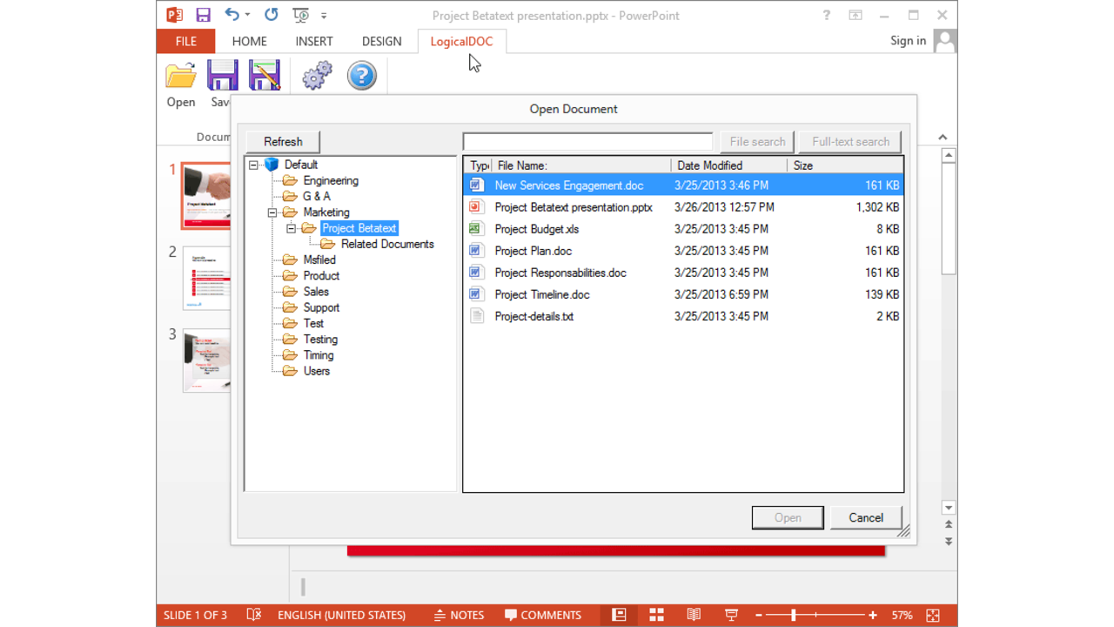
Task: Switch to Slide Sorter view in status bar
Action: click(x=655, y=615)
